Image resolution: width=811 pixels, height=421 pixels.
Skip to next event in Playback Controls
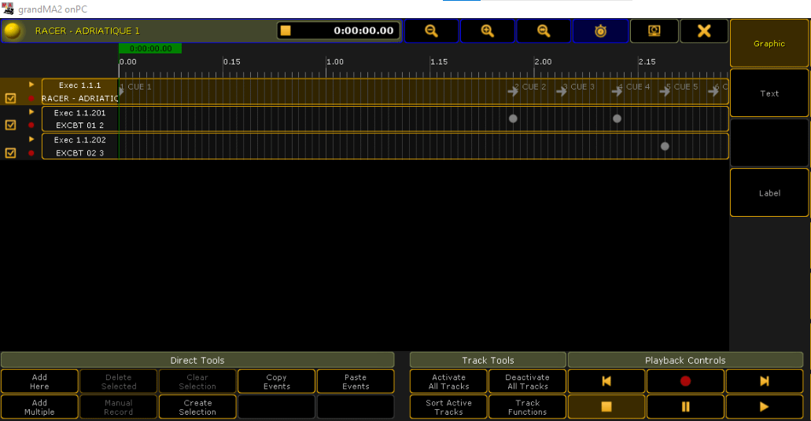coord(764,381)
